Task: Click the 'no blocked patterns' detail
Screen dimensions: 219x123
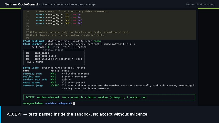Action: (x=76, y=74)
